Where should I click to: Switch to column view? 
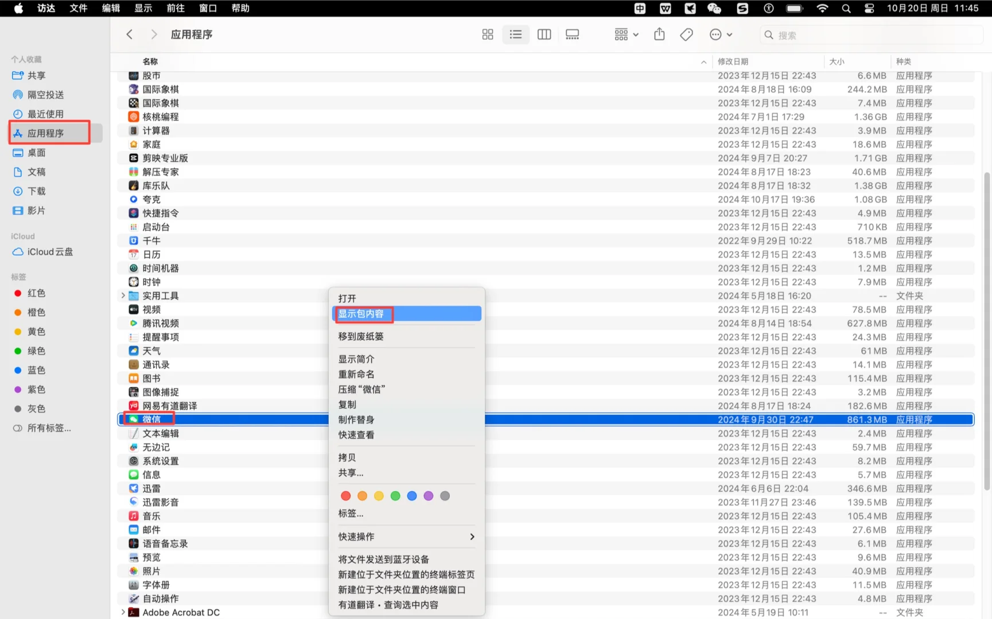(x=544, y=34)
